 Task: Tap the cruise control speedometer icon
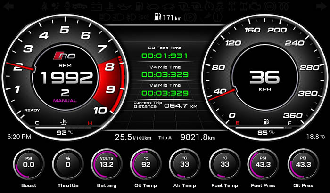click(209, 7)
